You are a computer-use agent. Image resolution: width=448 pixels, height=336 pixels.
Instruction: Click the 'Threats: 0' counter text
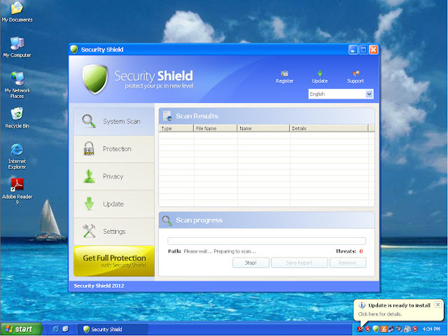(x=349, y=251)
